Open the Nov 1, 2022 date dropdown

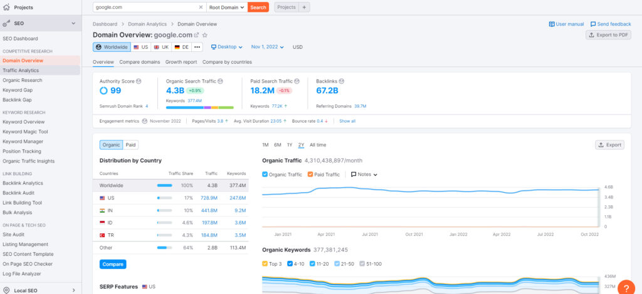267,47
